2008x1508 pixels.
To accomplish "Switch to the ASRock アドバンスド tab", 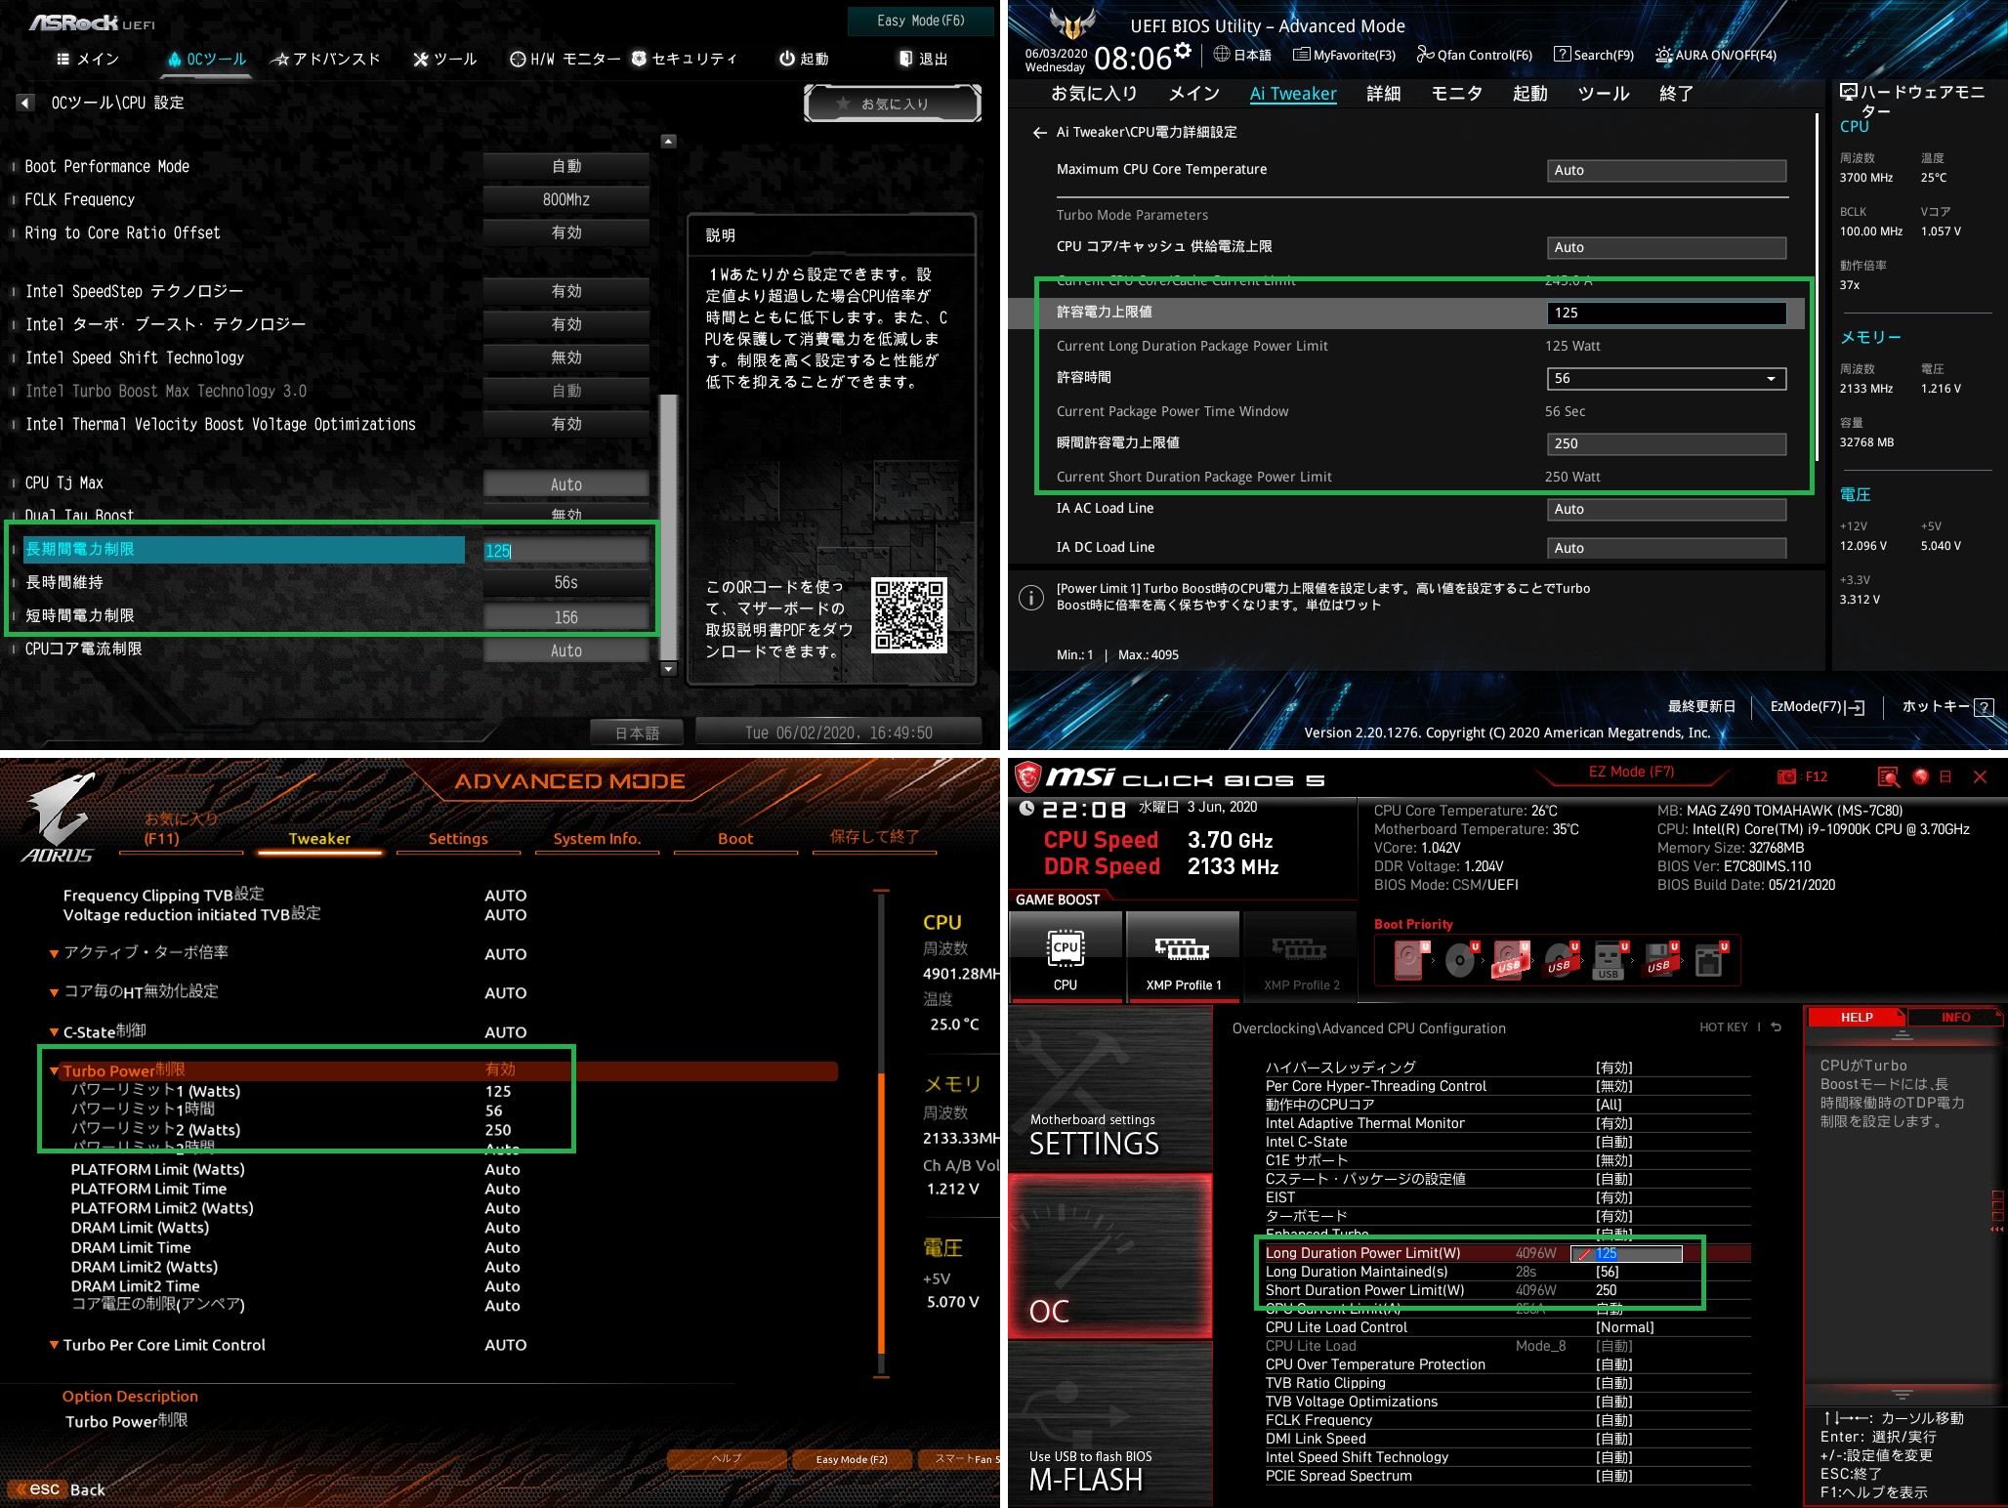I will click(325, 60).
